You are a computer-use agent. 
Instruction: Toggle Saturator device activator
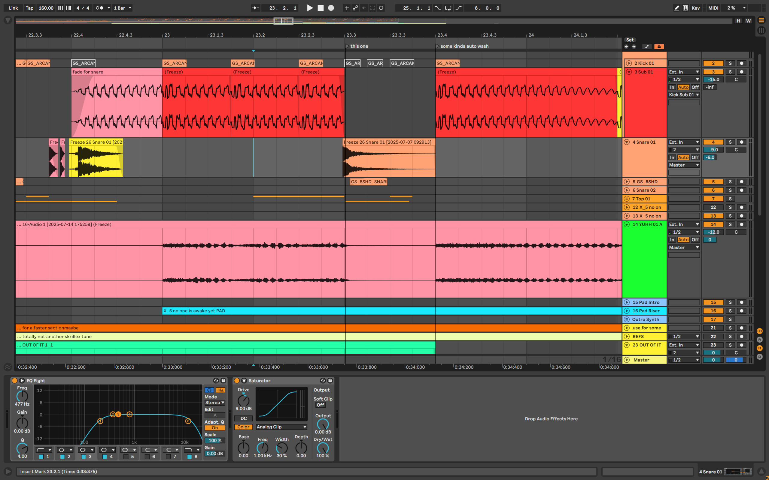(x=237, y=380)
